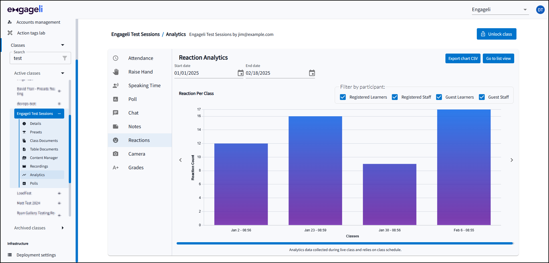Viewport: 549px width, 263px height.
Task: Click the Recordings camera icon
Action: click(x=24, y=166)
